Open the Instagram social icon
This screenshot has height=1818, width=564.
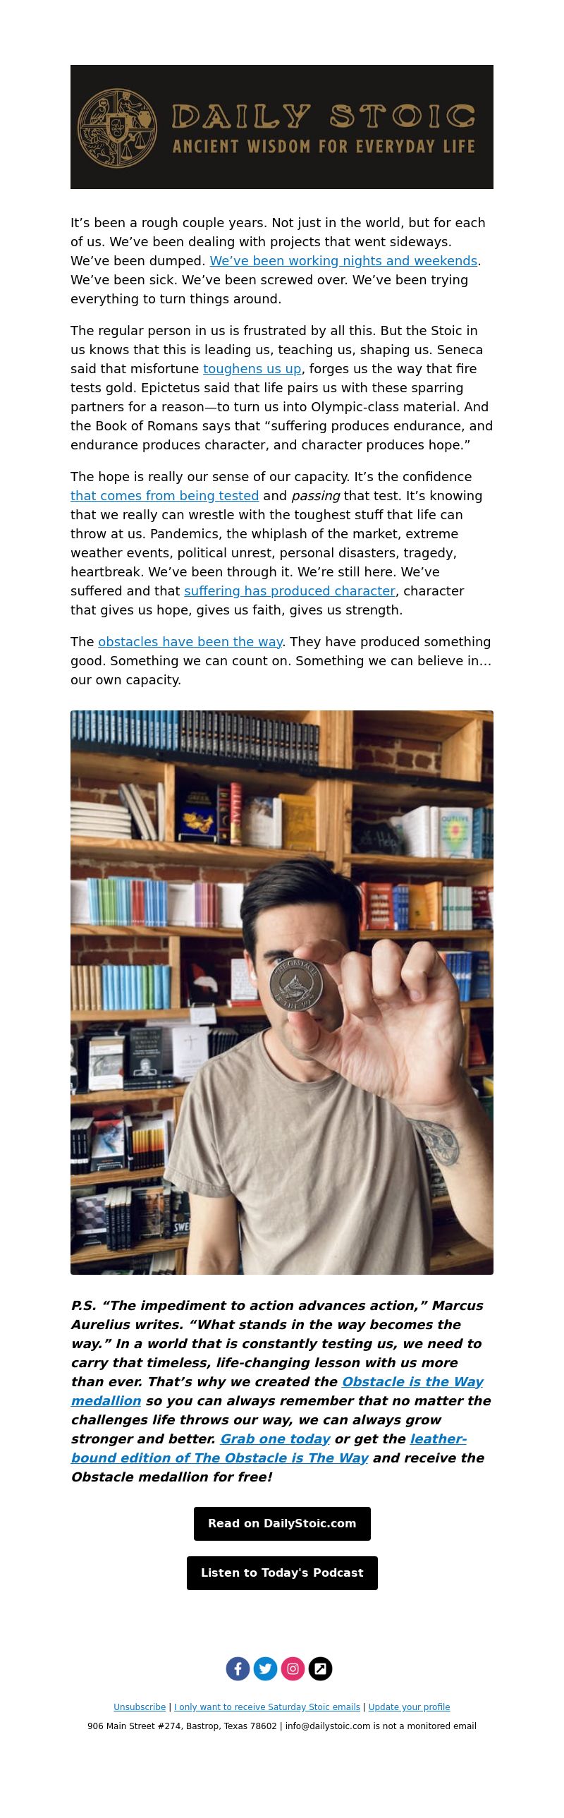click(x=293, y=1668)
